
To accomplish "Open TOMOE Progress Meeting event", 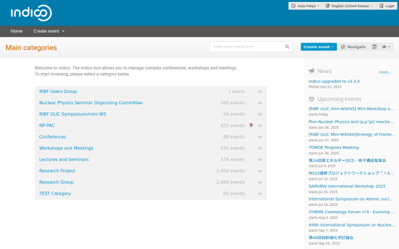I will pos(334,147).
